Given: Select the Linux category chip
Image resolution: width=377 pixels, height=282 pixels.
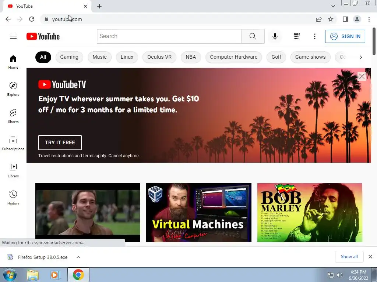Looking at the screenshot, I should coord(127,57).
